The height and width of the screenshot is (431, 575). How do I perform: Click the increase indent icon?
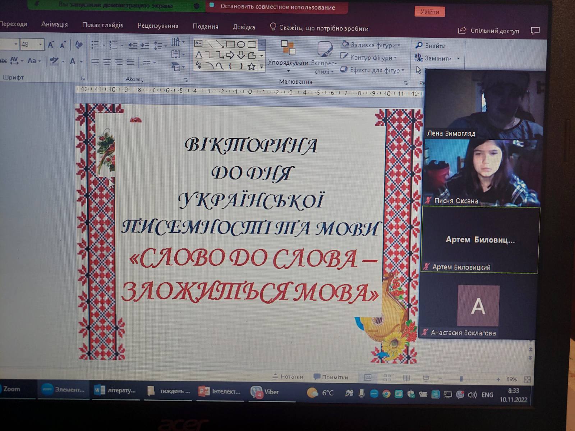(x=144, y=45)
